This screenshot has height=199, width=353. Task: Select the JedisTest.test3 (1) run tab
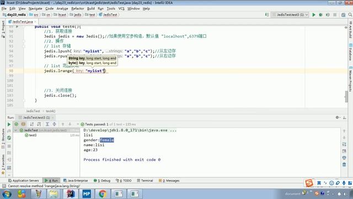pyautogui.click(x=36, y=118)
